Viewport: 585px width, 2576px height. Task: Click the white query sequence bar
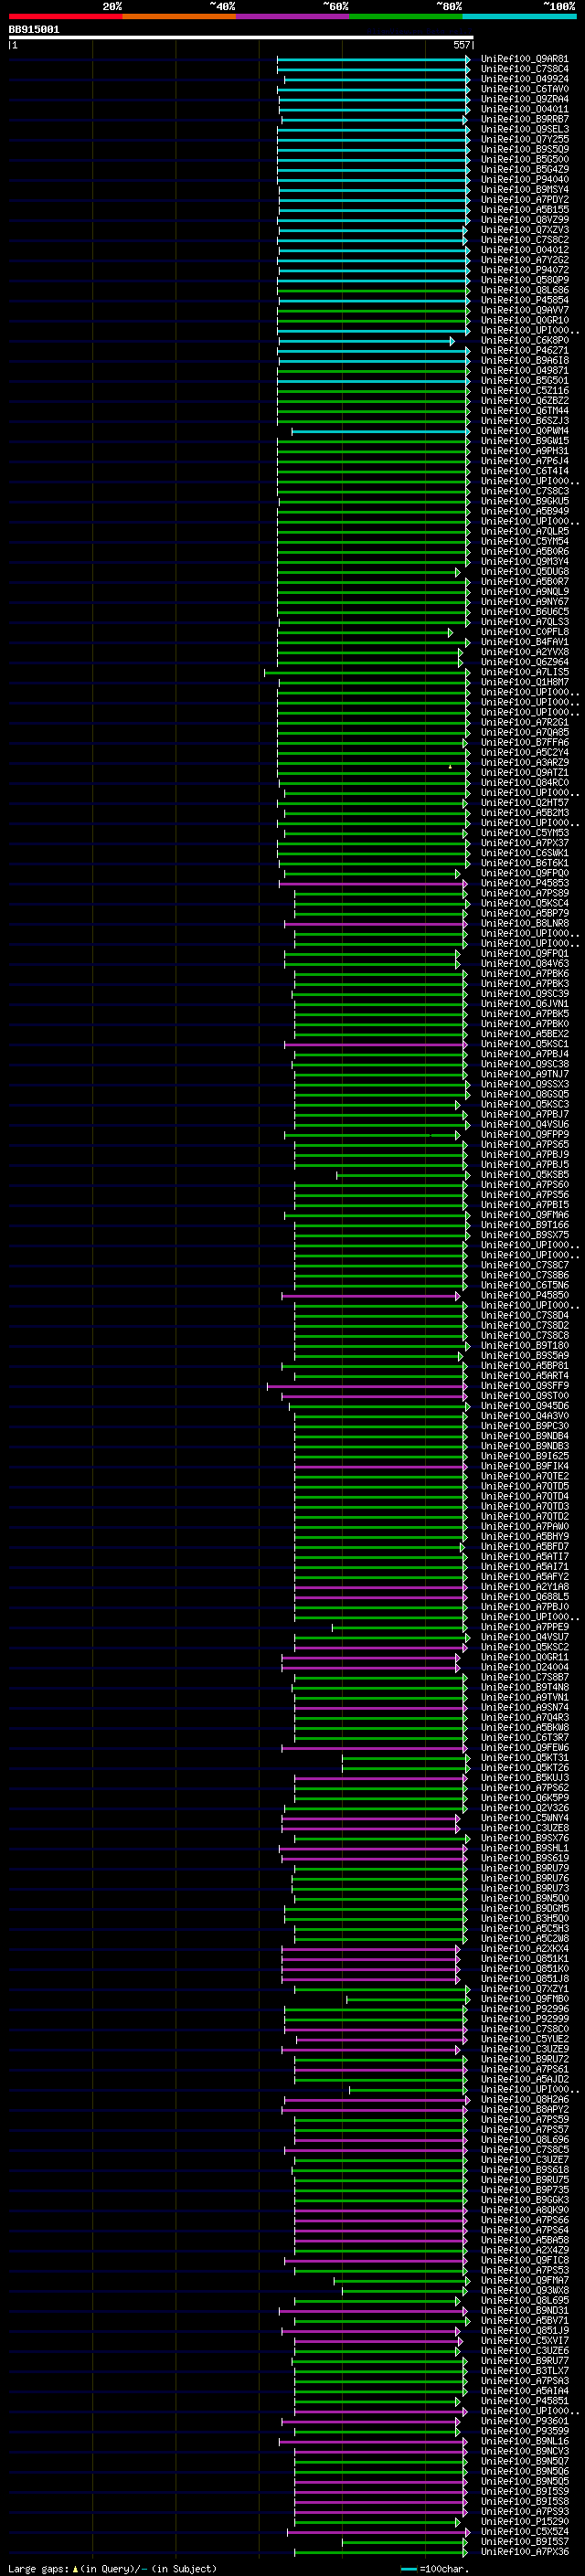(241, 38)
